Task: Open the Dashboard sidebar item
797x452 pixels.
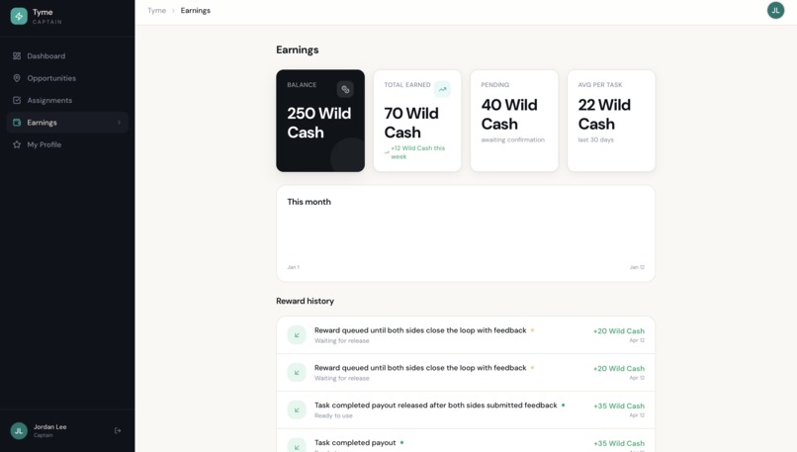Action: pos(67,56)
